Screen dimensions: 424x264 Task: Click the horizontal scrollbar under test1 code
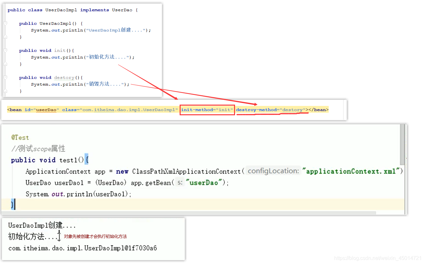pyautogui.click(x=189, y=213)
